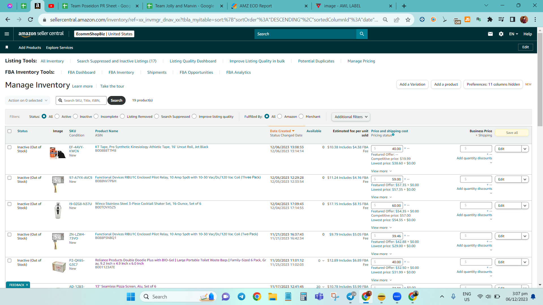Viewport: 543px width, 305px height.
Task: Close the FEEDBACK tab with X
Action: (x=27, y=285)
